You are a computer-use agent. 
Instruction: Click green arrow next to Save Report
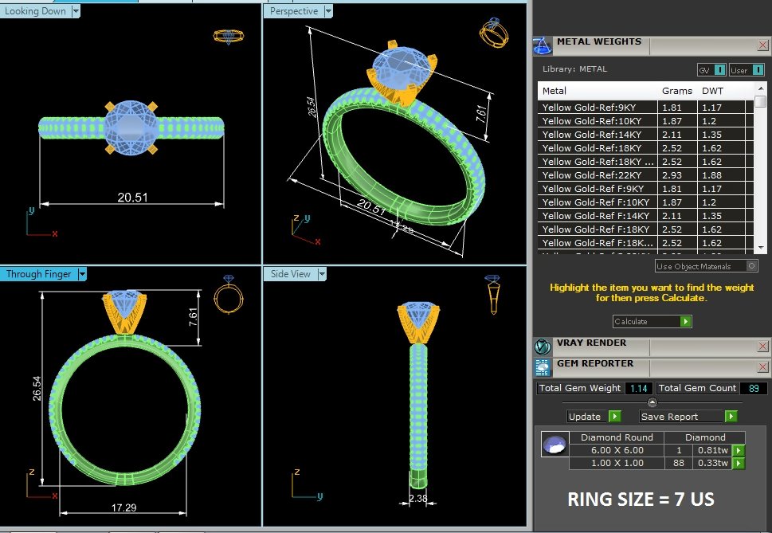(x=731, y=417)
